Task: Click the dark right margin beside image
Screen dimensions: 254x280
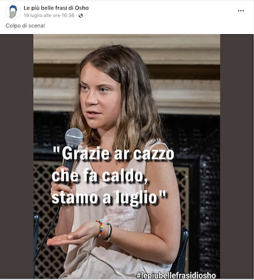Action: click(x=237, y=156)
